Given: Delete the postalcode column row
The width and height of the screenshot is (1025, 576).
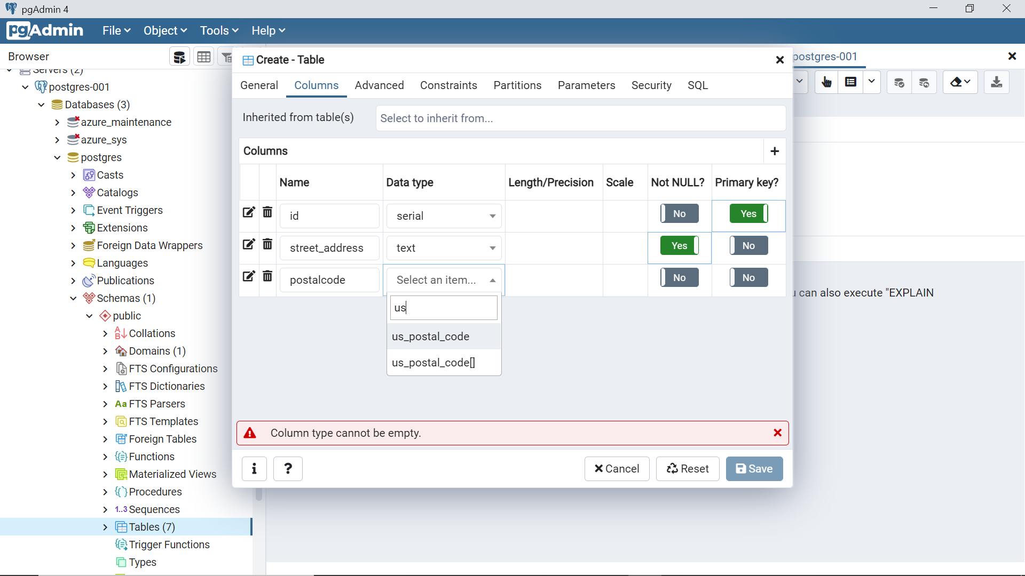Looking at the screenshot, I should coord(267,276).
